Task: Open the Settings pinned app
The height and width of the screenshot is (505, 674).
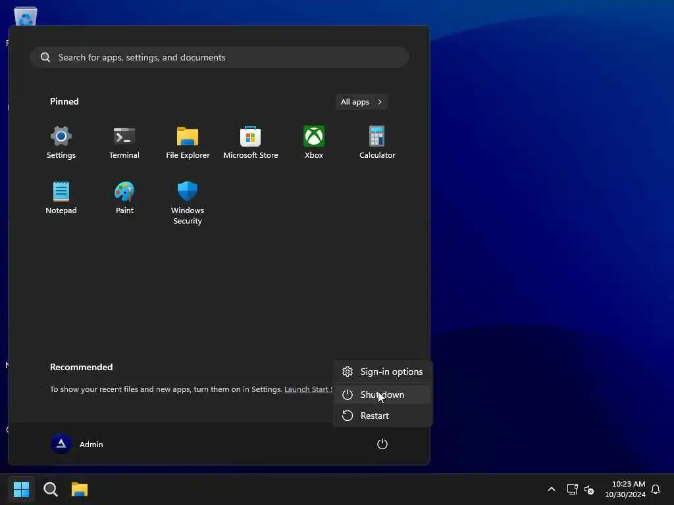Action: [61, 143]
